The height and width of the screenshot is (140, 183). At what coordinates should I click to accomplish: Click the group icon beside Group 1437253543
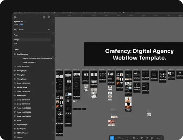coord(15,67)
